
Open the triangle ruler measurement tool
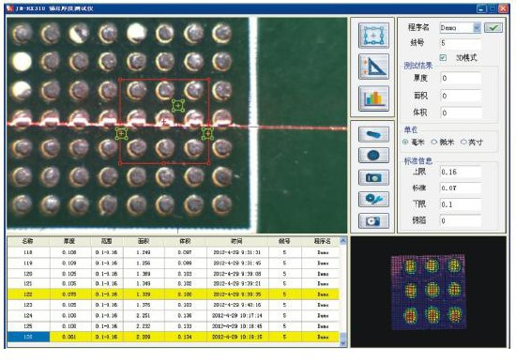tap(373, 68)
